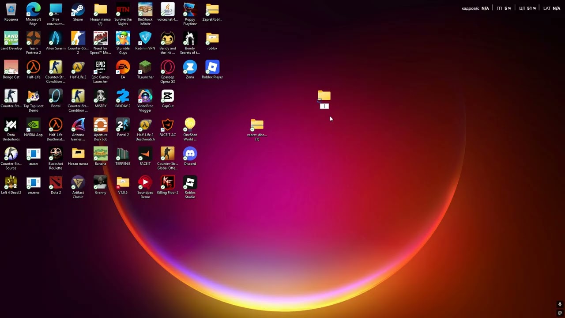Click the Half-Life 2 Deathmatch icon
Image resolution: width=565 pixels, height=318 pixels.
pyautogui.click(x=145, y=125)
